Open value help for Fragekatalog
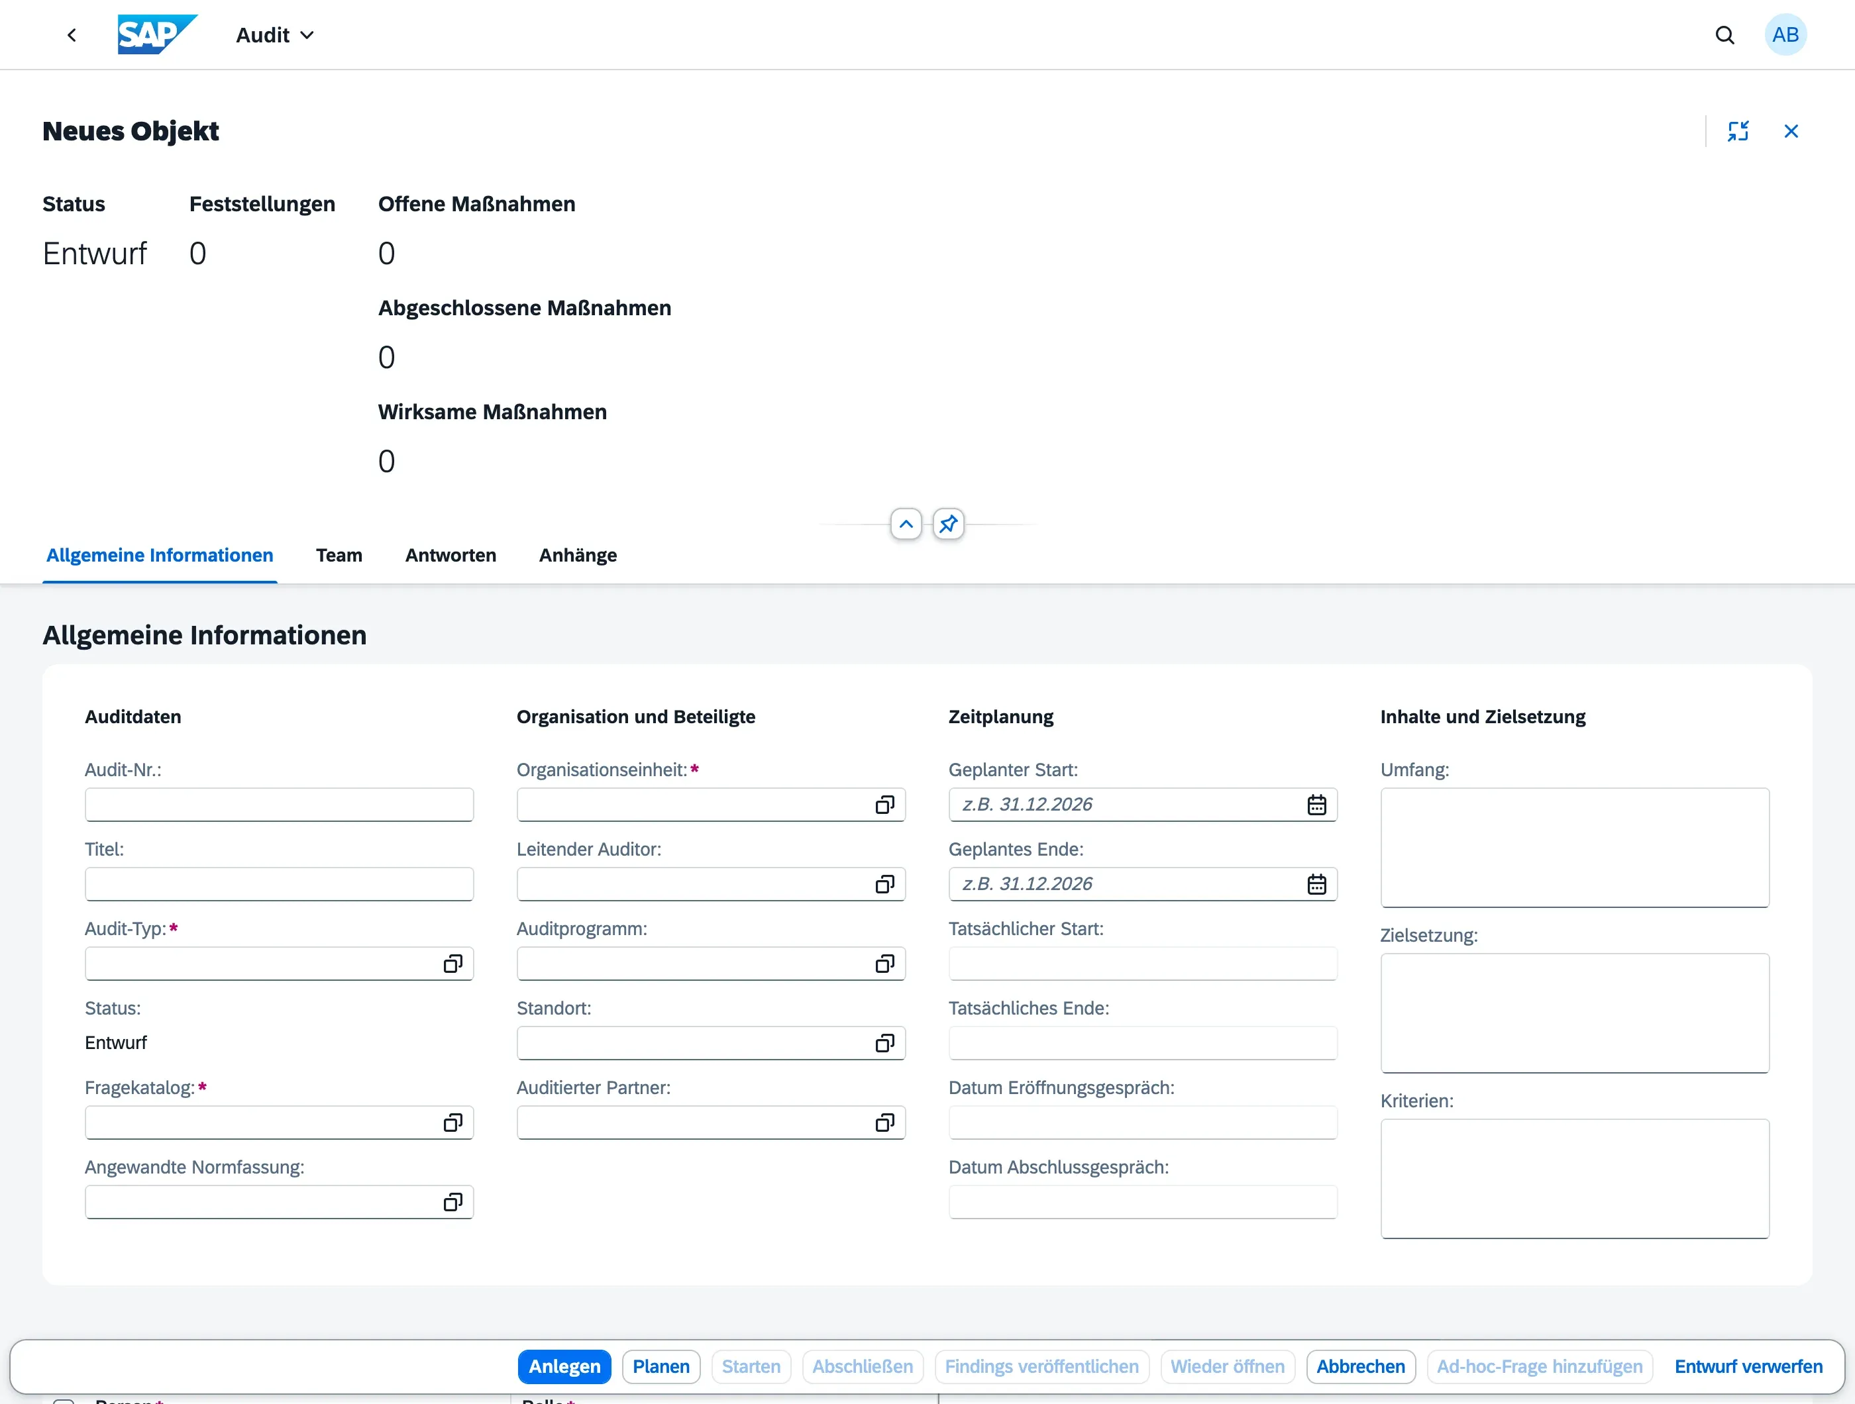The image size is (1855, 1404). click(x=453, y=1123)
